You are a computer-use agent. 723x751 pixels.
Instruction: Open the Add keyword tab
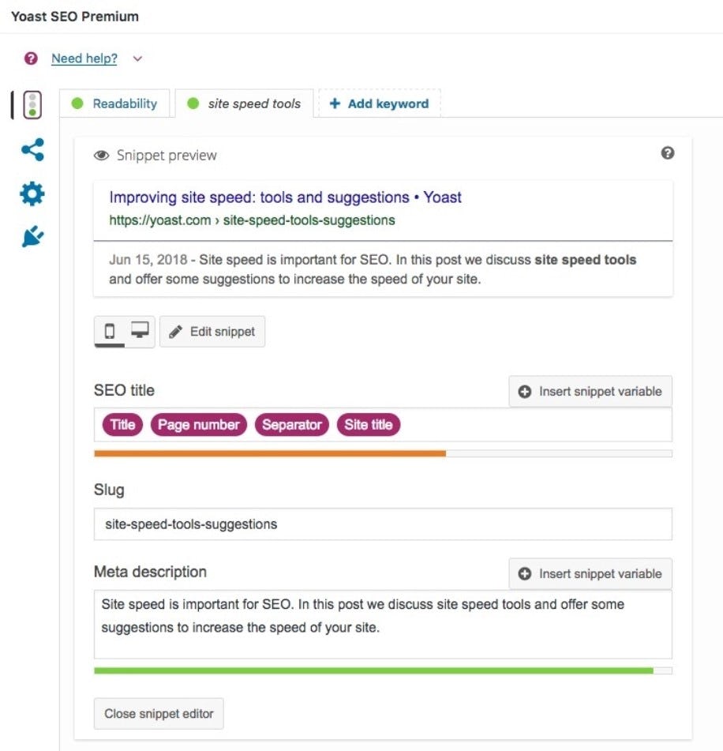(x=380, y=103)
